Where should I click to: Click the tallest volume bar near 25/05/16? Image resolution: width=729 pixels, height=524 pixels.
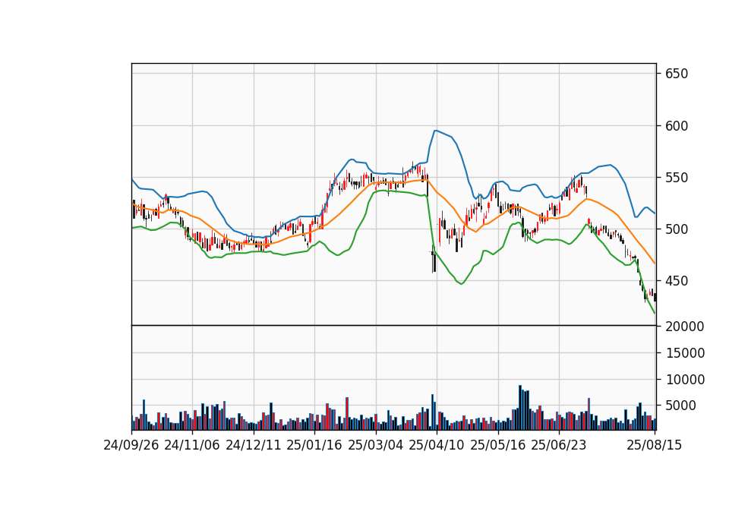[520, 407]
